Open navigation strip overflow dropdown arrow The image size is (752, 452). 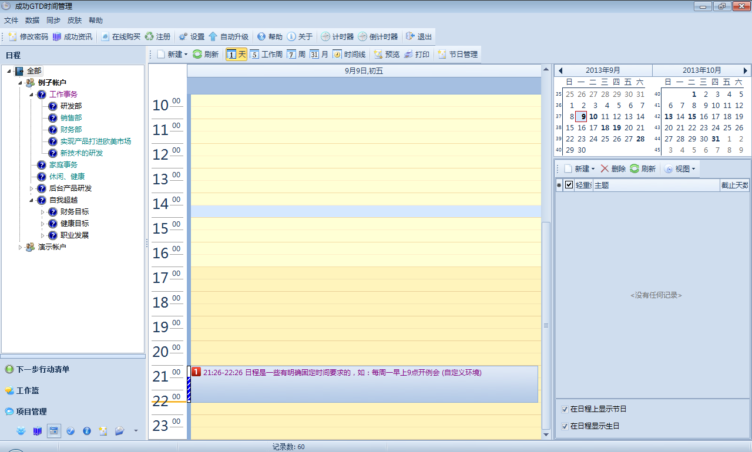click(x=136, y=431)
